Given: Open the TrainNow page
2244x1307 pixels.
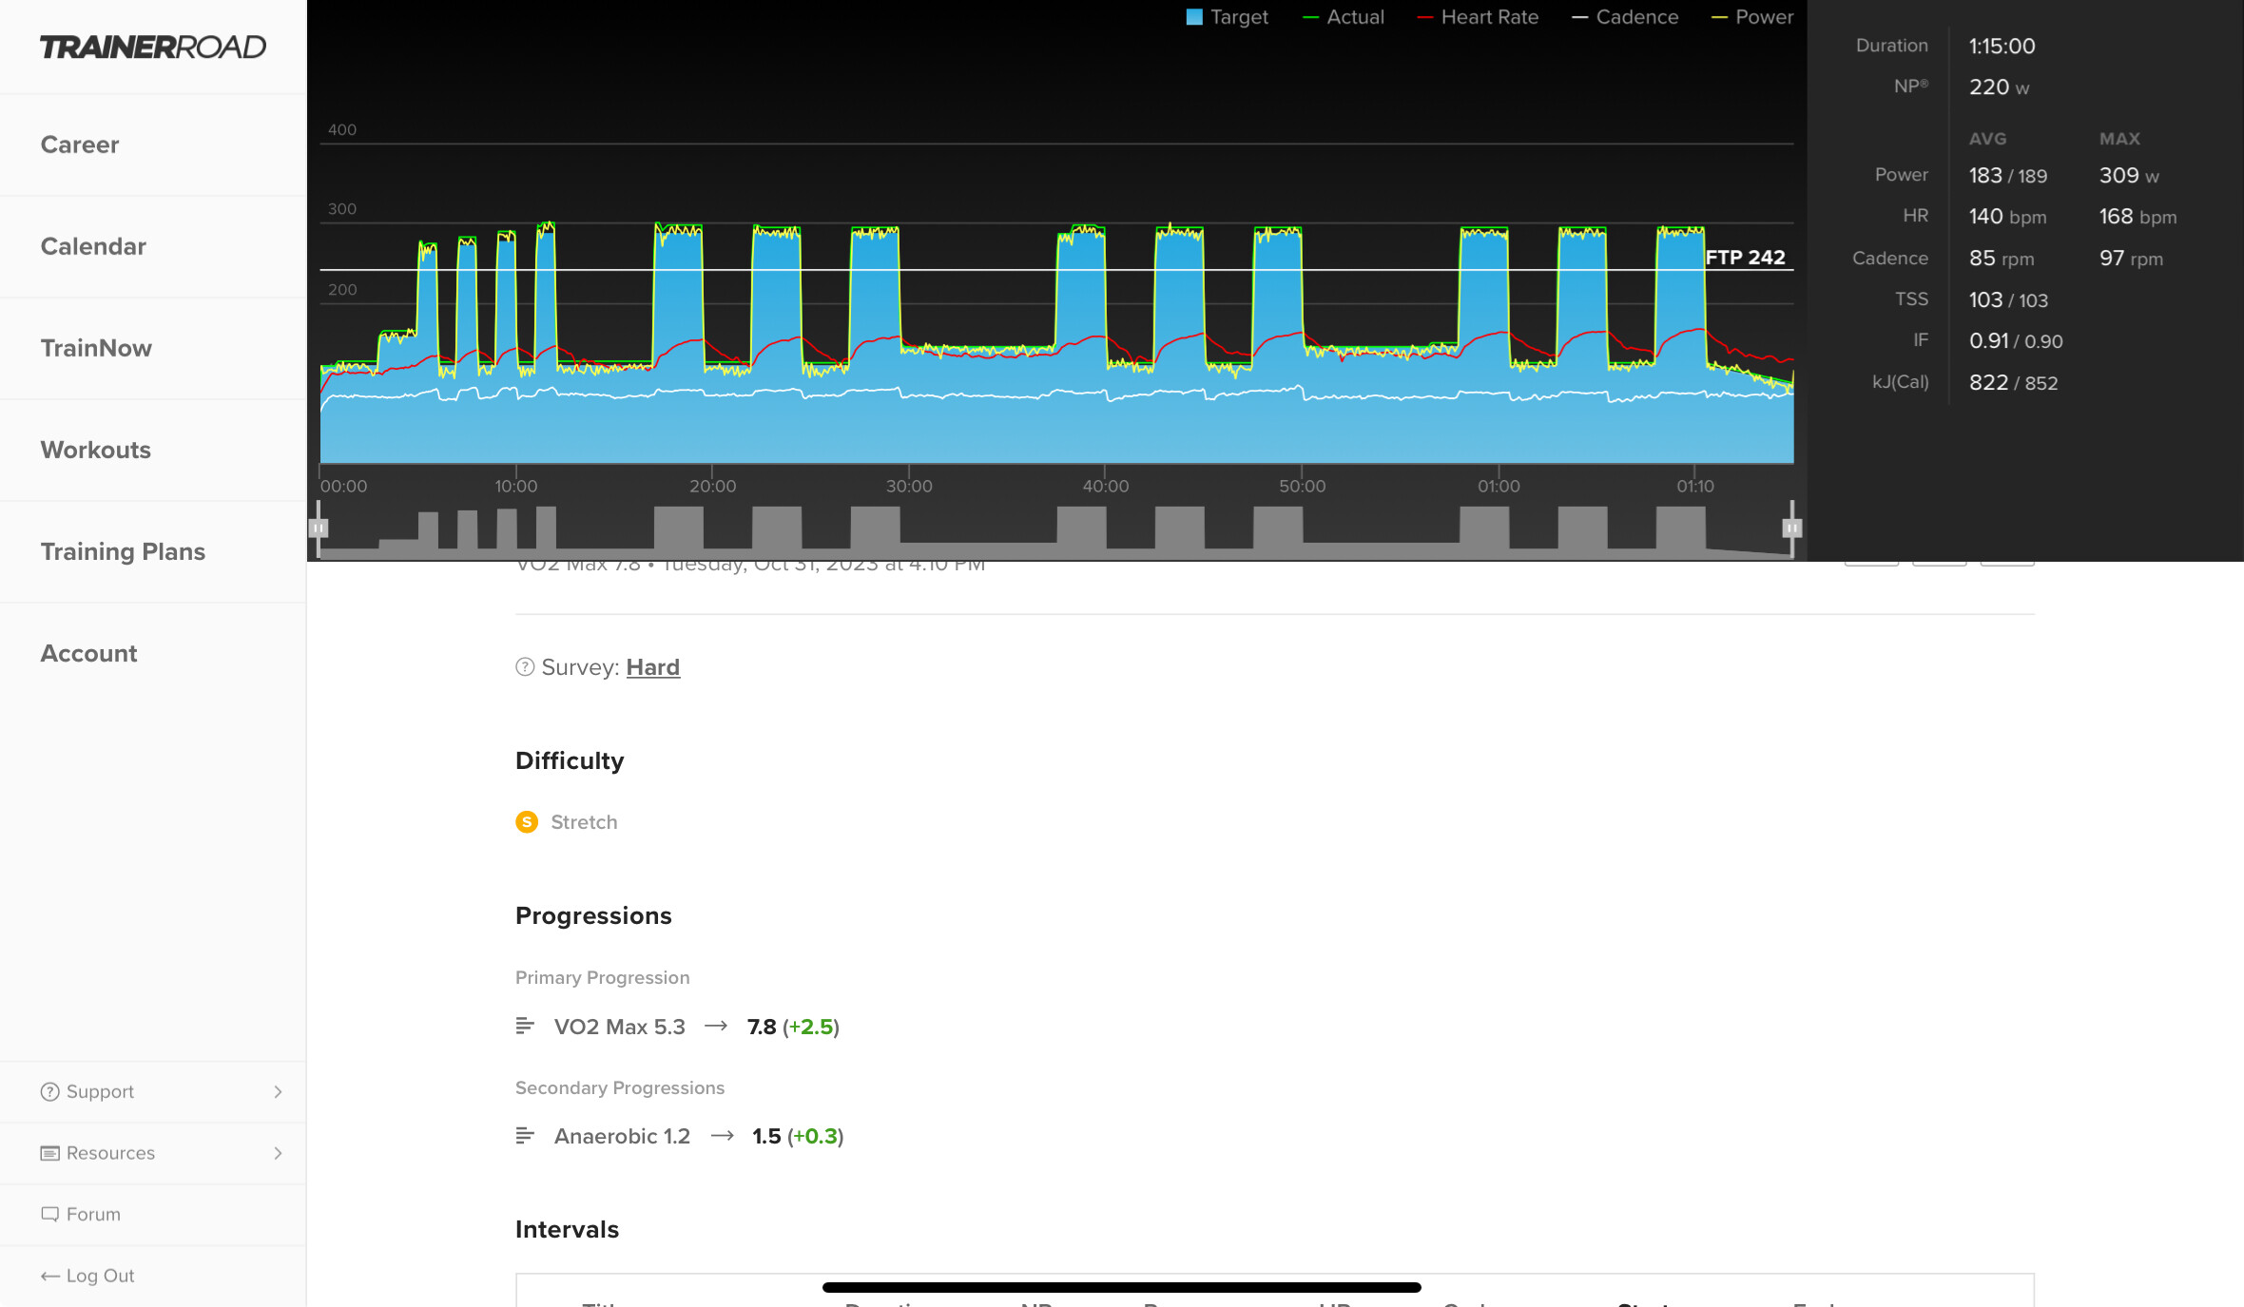Looking at the screenshot, I should click(x=96, y=348).
